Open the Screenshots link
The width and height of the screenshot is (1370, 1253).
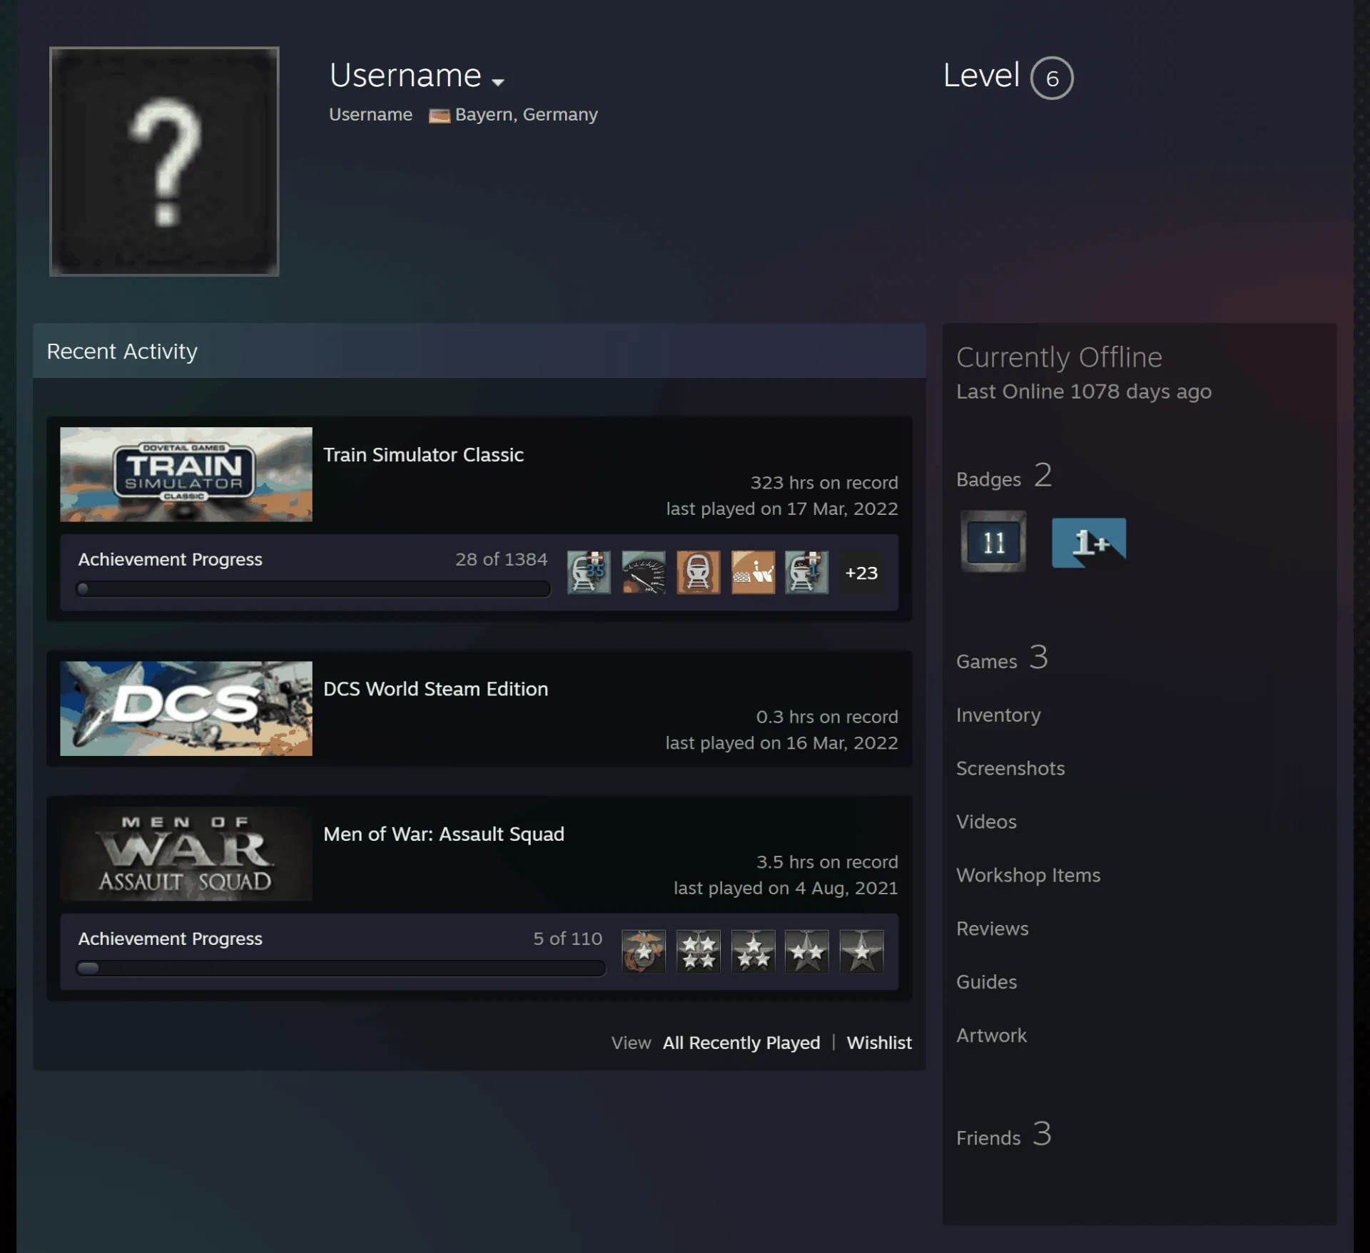click(x=1010, y=768)
